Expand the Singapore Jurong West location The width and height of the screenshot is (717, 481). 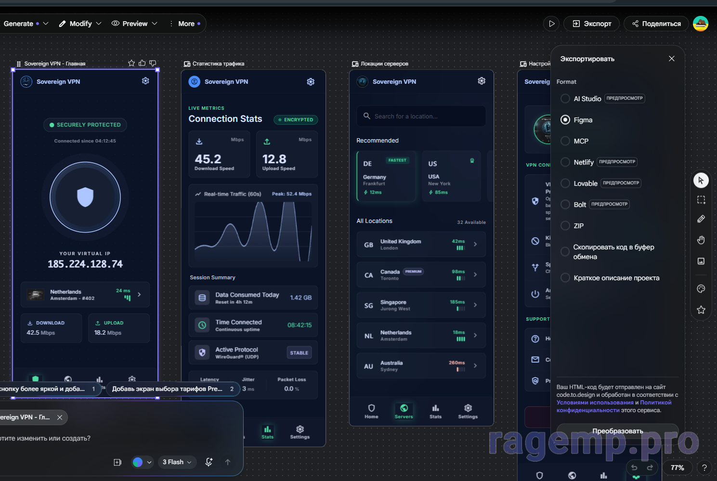point(421,305)
